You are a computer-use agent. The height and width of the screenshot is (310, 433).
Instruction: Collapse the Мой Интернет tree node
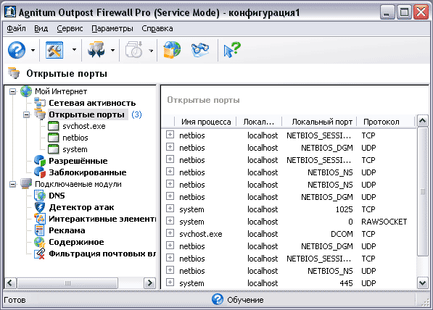tap(13, 91)
